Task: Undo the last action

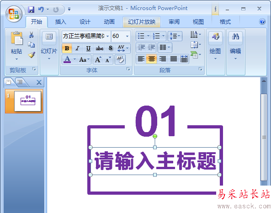Action: pos(41,9)
